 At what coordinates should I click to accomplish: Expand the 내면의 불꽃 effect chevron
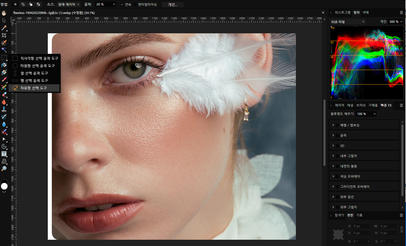(x=333, y=166)
